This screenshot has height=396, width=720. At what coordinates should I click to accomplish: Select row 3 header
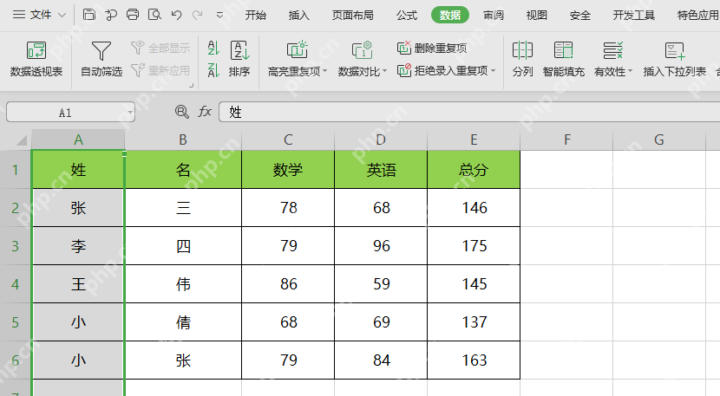[x=15, y=246]
